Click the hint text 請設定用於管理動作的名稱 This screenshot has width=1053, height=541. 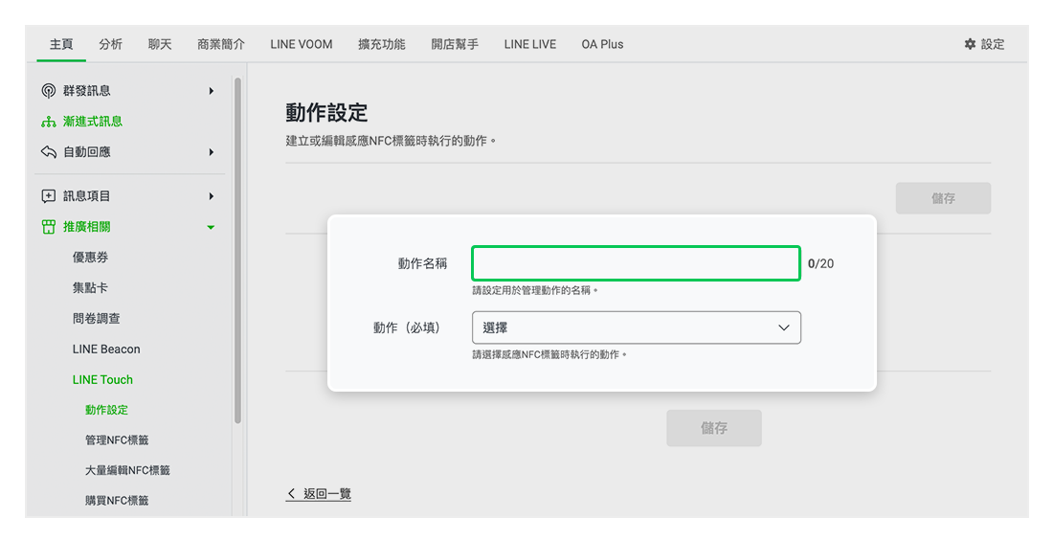(534, 290)
